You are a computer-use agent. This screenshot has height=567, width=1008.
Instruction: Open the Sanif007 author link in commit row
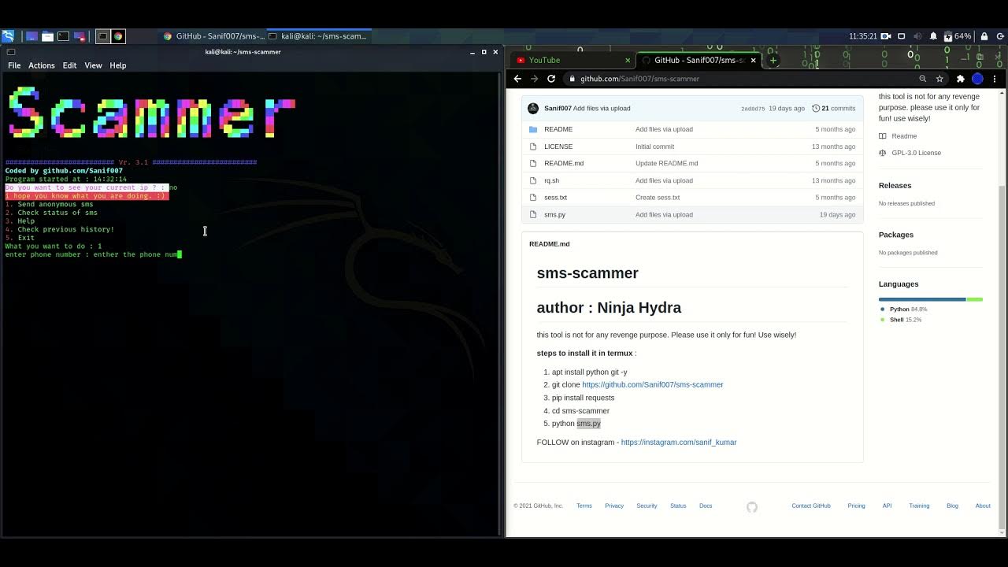point(558,109)
